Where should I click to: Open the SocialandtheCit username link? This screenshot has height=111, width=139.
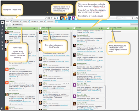coord(83,35)
